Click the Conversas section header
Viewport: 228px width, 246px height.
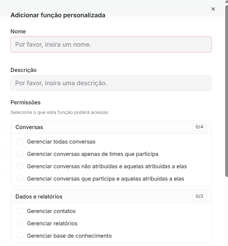pos(111,127)
